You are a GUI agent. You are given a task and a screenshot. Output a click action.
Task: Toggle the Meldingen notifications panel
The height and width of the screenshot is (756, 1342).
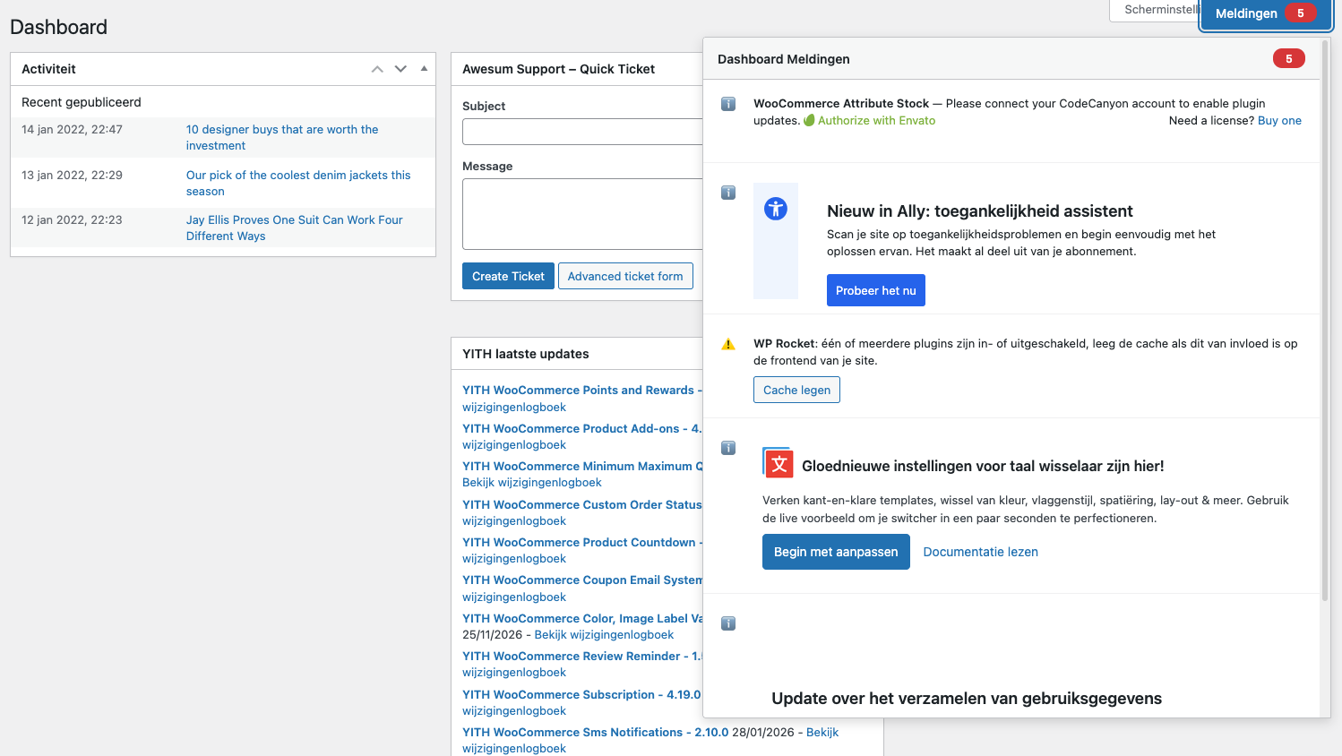tap(1264, 13)
